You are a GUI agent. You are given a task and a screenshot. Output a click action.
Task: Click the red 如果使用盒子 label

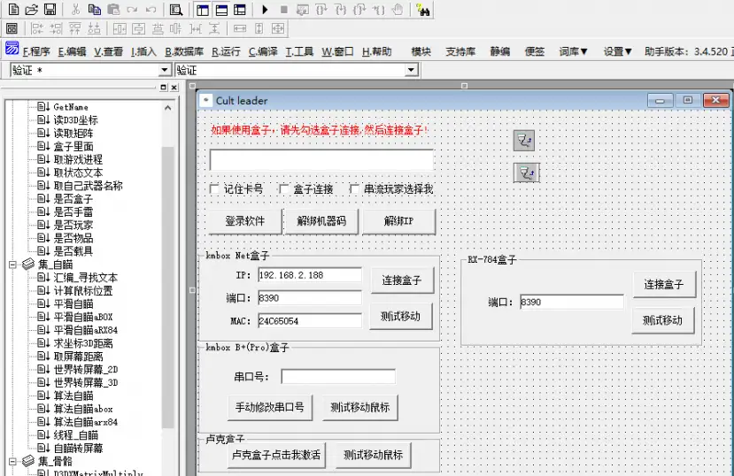[x=320, y=130]
